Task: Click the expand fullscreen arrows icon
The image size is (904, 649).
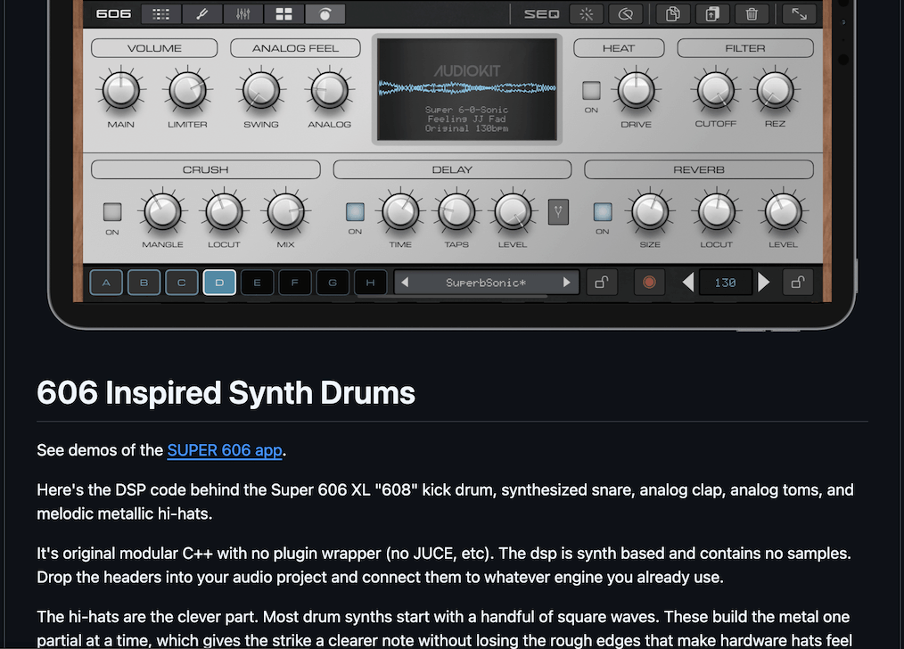Action: (x=799, y=14)
